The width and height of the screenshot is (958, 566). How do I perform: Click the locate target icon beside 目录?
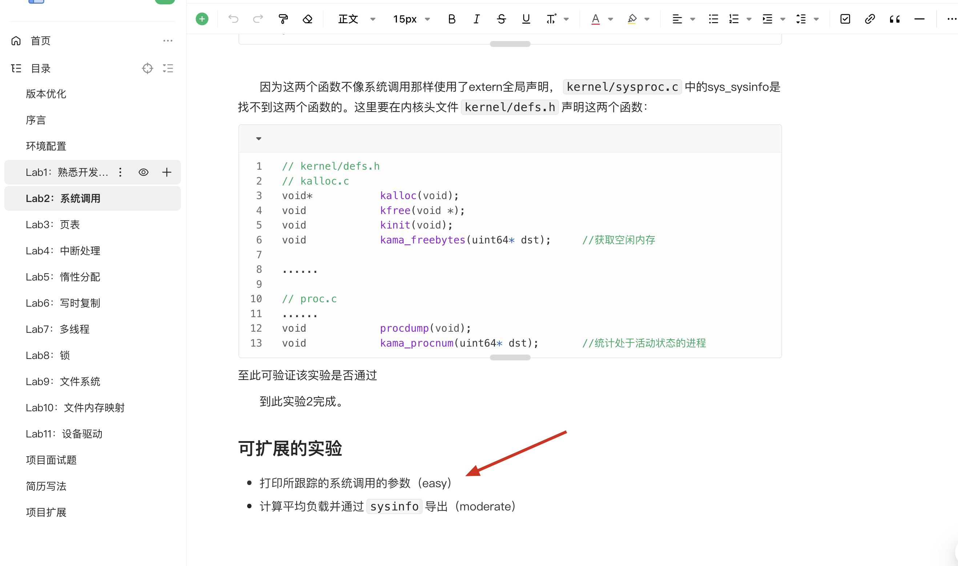click(x=147, y=68)
